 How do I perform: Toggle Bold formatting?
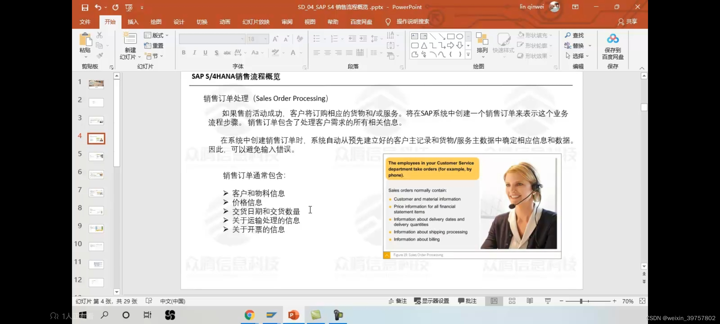[184, 53]
